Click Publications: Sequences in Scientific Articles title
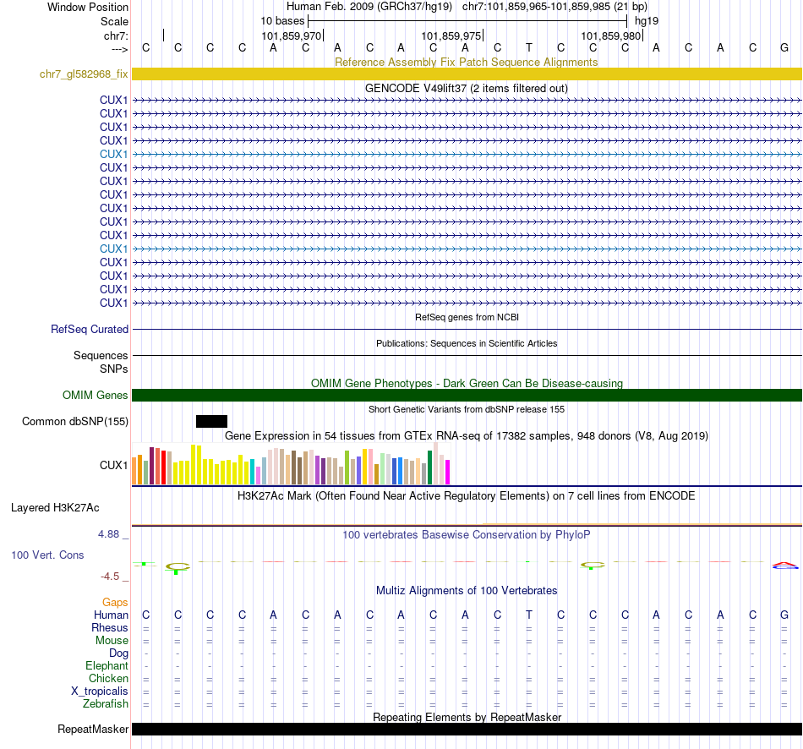803x749 pixels. pos(467,343)
